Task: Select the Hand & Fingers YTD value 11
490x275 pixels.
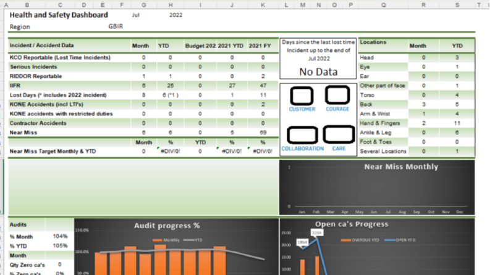Action: pyautogui.click(x=457, y=123)
